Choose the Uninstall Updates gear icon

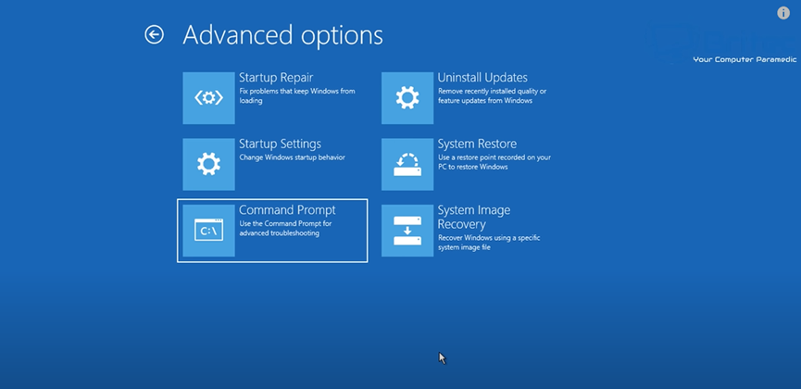tap(407, 97)
